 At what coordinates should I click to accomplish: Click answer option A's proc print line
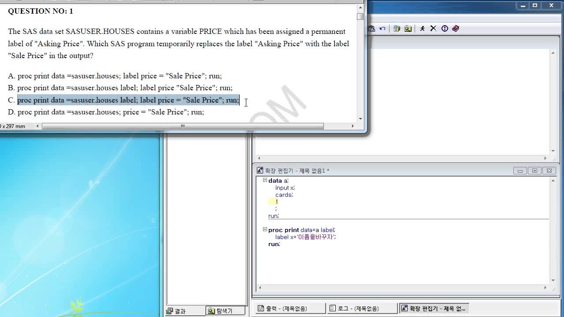[119, 76]
